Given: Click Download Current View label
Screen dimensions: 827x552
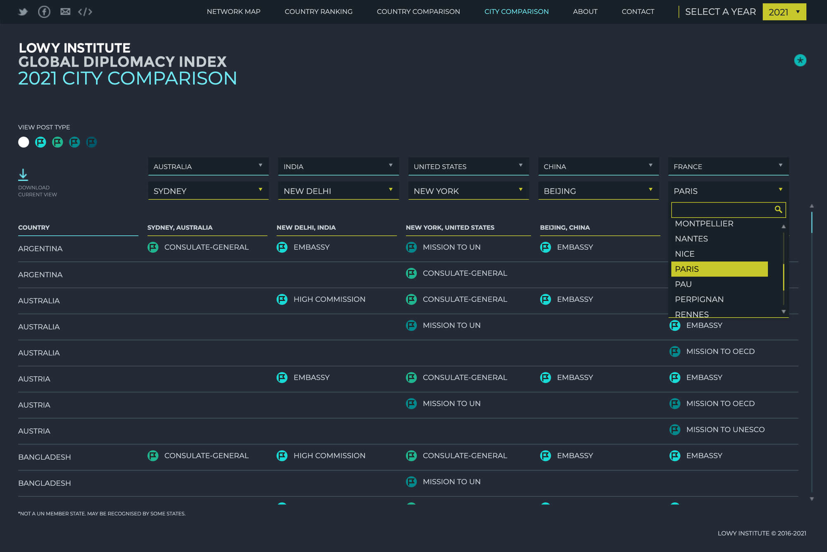Looking at the screenshot, I should click(38, 191).
